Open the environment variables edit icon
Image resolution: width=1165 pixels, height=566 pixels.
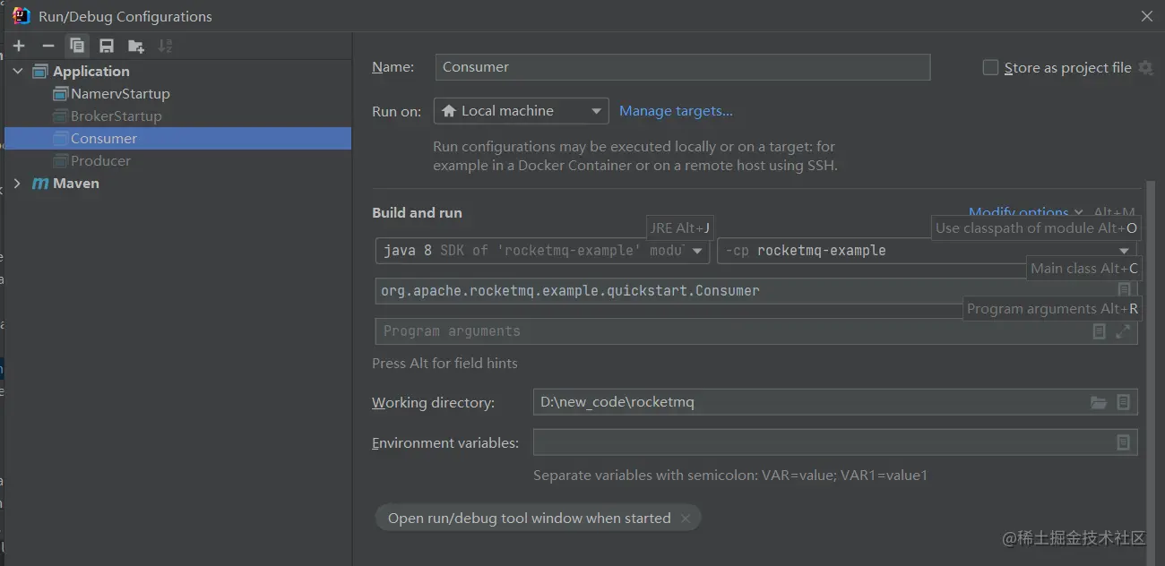[1123, 442]
